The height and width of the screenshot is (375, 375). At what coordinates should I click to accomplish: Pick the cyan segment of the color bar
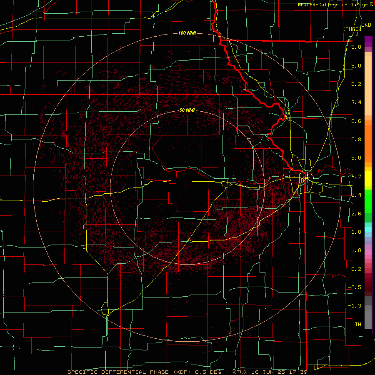click(x=368, y=229)
